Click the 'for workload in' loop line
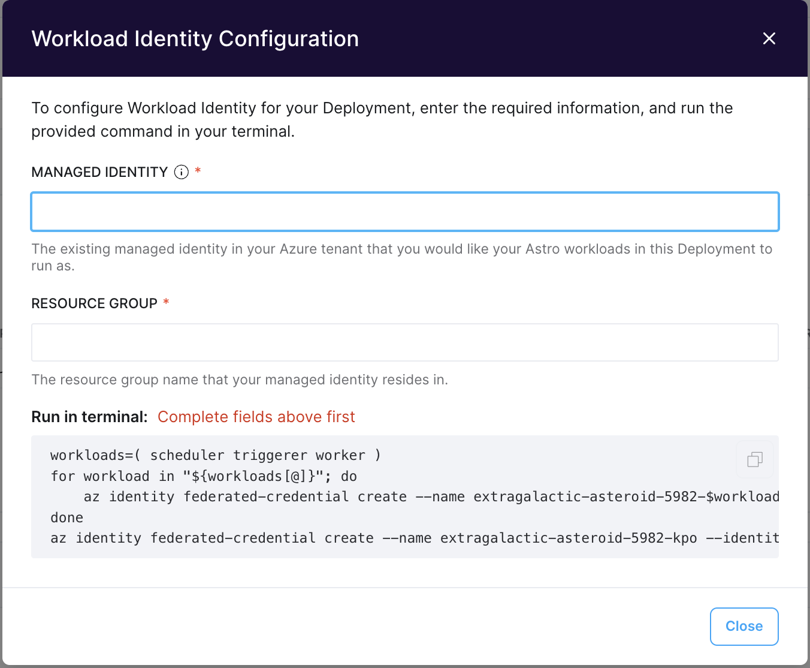 coord(204,476)
